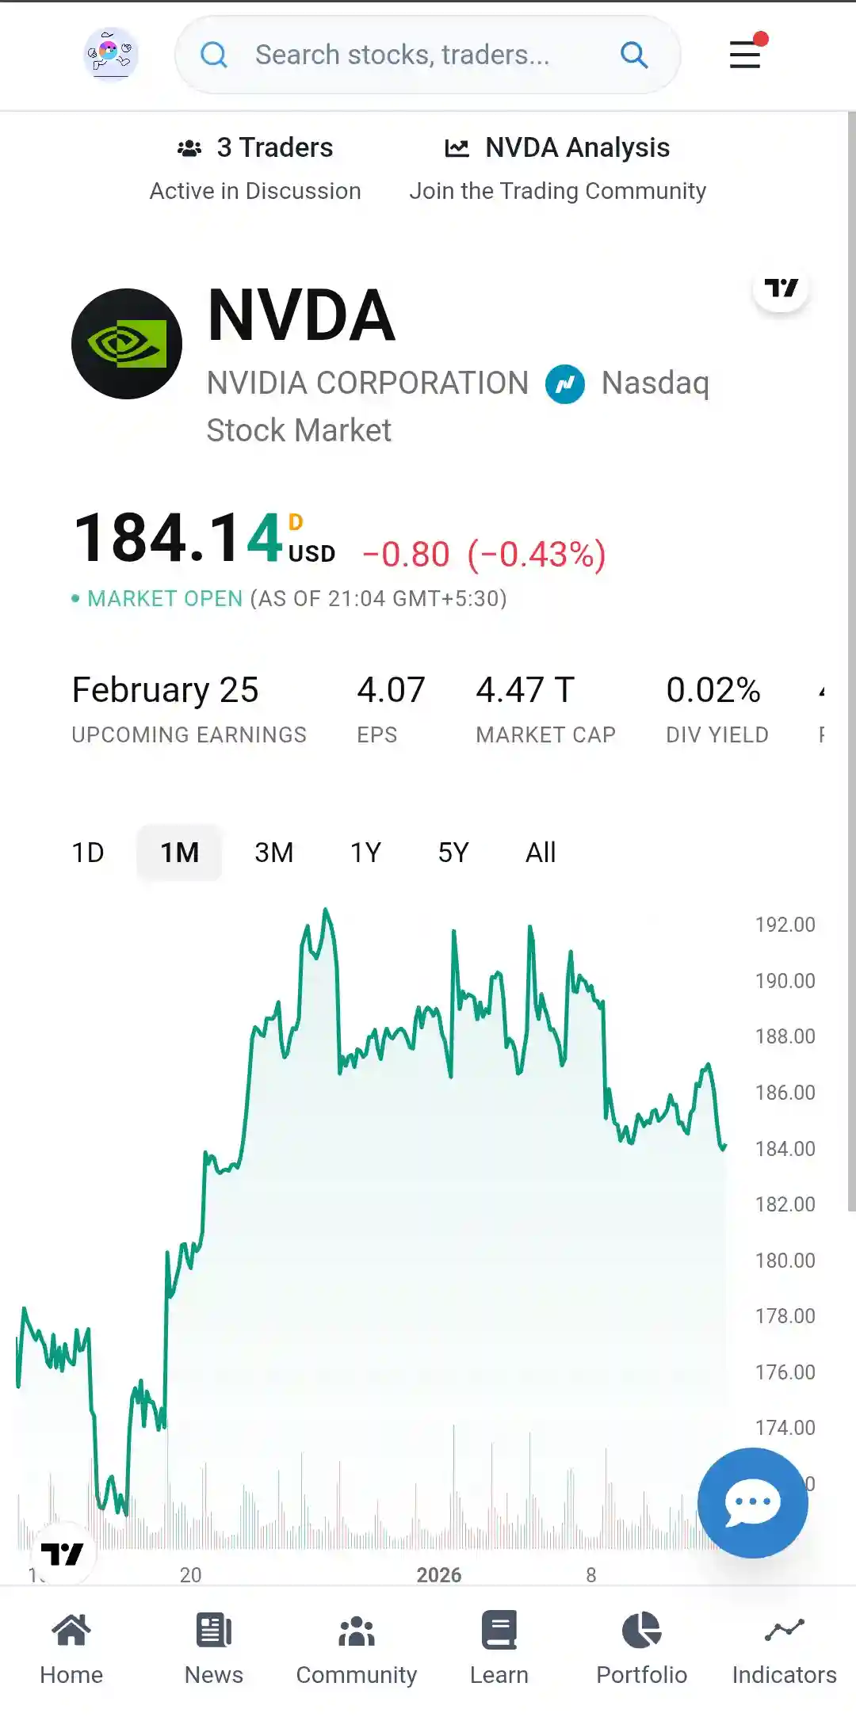Open Portfolio pie chart tab
Screen dimensions: 856x1717
click(x=642, y=1649)
